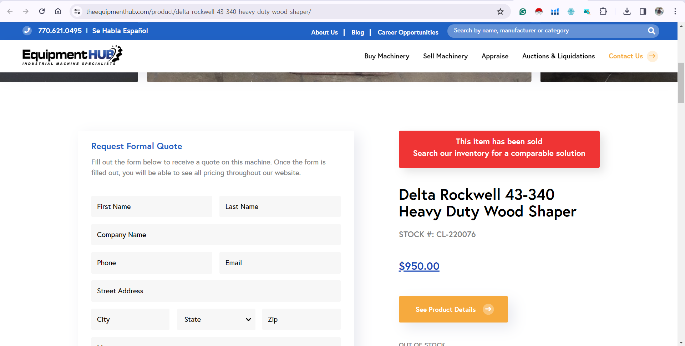Open Blog link
Screen dimensions: 685x346
[357, 32]
